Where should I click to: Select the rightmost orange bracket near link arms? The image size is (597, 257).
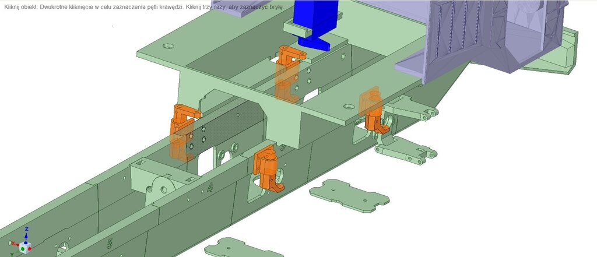click(x=373, y=111)
